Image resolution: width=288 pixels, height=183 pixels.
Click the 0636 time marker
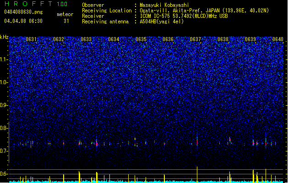168,39
